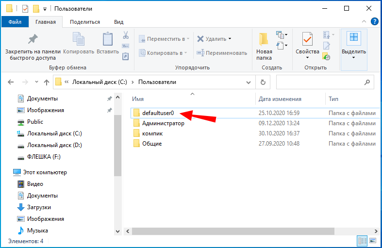The width and height of the screenshot is (382, 248).
Task: Click the Свойства checkmark icon
Action: tap(307, 39)
